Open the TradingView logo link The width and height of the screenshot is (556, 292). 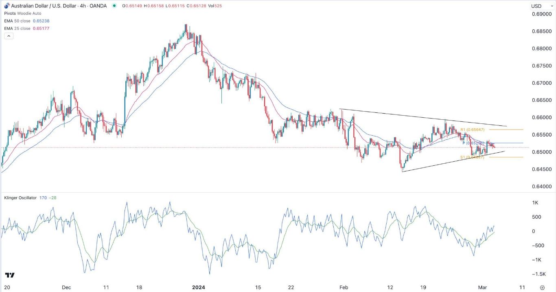11,275
